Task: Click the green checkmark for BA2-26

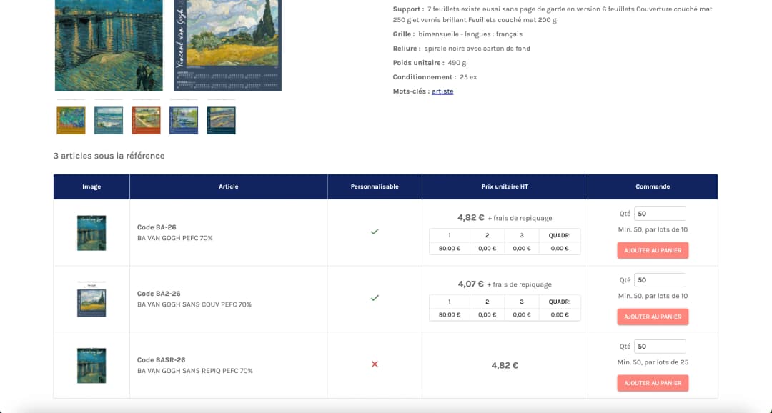Action: click(375, 298)
